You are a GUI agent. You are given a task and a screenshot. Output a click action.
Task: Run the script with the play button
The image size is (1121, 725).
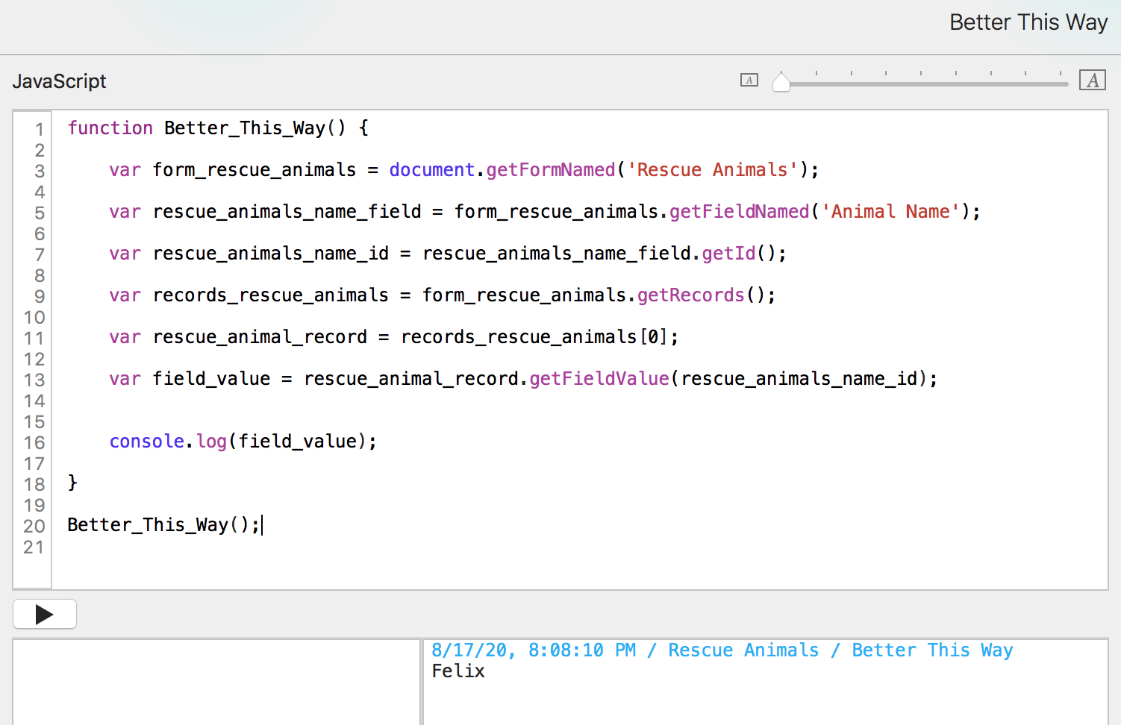(x=45, y=614)
